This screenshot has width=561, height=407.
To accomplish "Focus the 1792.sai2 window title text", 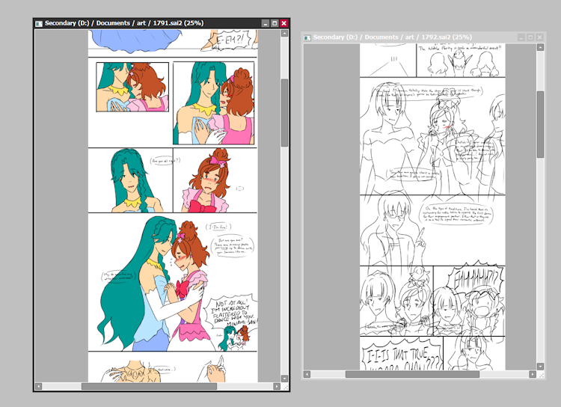I will 393,37.
